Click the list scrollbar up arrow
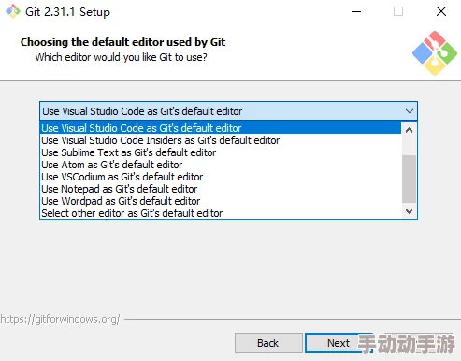The height and width of the screenshot is (361, 461). (409, 130)
